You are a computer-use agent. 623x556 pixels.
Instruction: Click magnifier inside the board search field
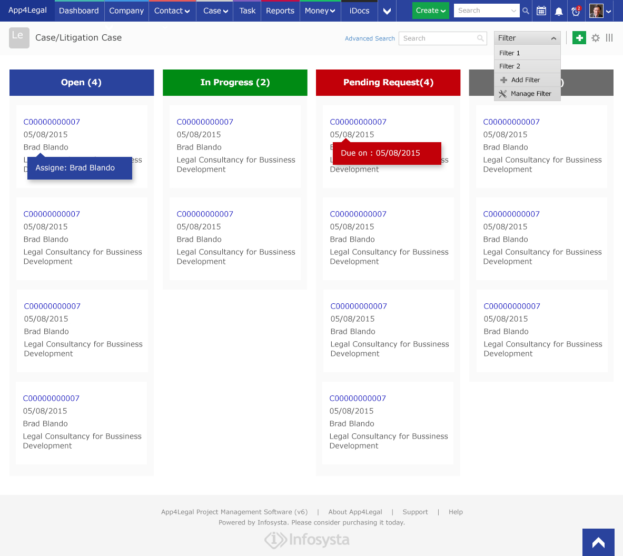(x=480, y=38)
